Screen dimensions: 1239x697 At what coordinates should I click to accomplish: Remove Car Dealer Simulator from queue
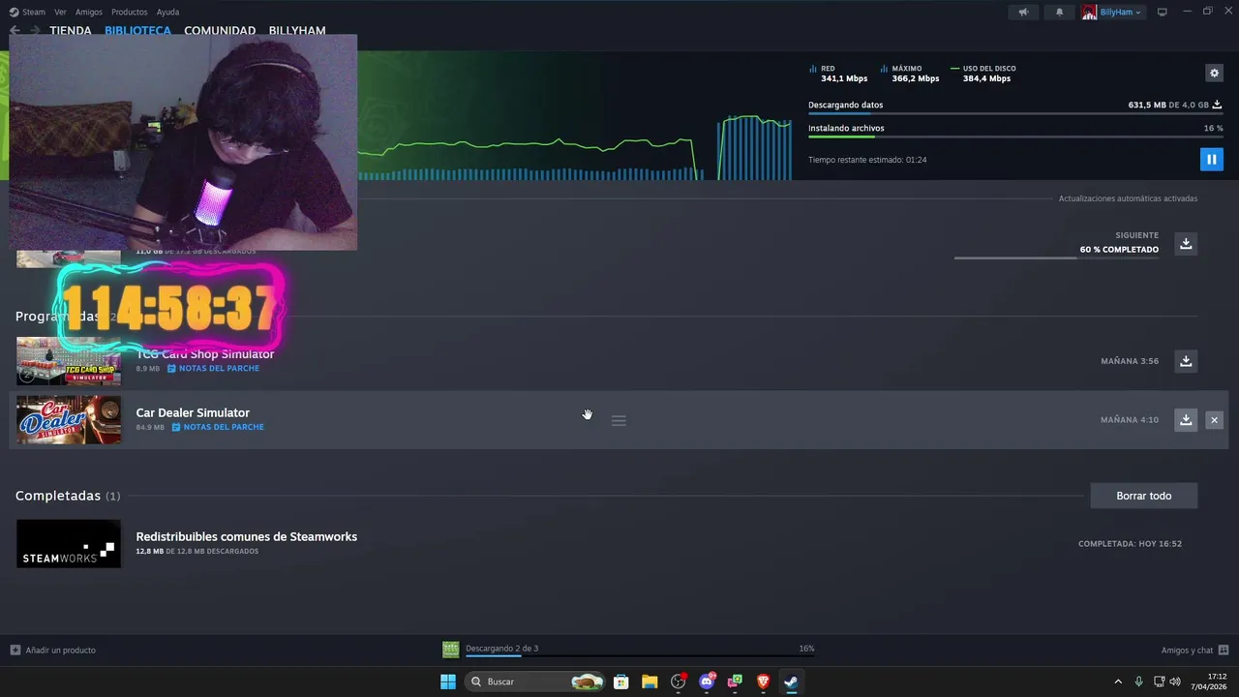click(1214, 420)
